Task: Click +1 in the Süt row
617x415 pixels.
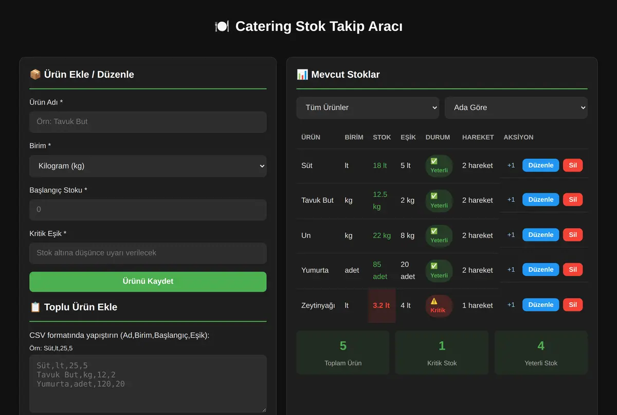Action: 511,165
